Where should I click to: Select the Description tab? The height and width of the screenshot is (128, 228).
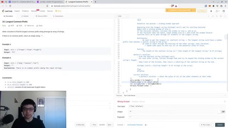tap(8, 16)
